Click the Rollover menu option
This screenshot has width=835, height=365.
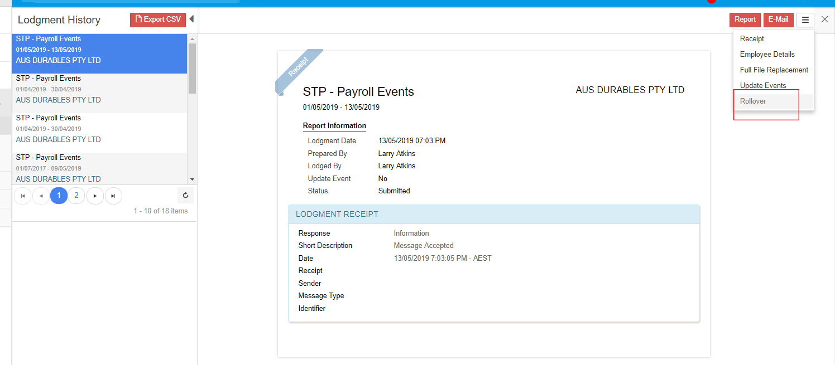click(753, 101)
